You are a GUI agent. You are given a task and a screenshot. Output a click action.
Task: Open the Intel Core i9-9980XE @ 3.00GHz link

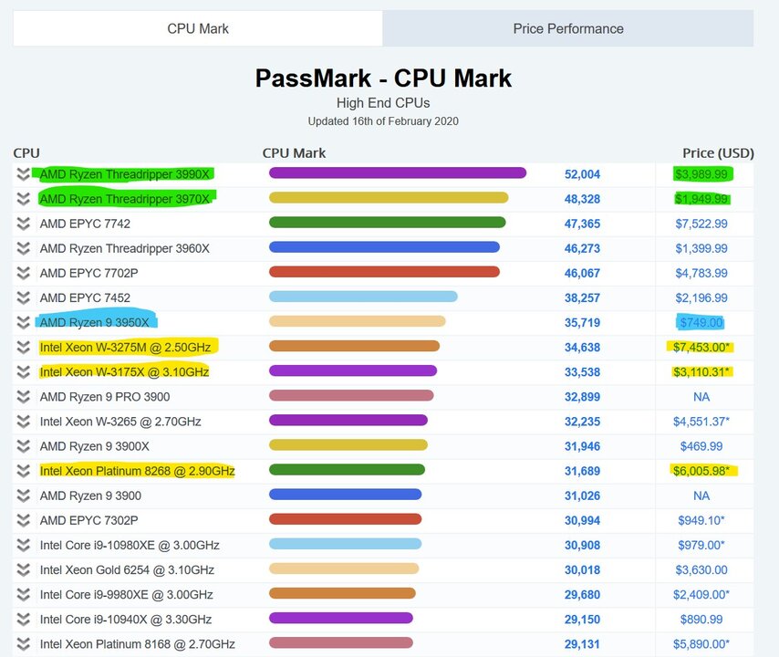tap(126, 594)
